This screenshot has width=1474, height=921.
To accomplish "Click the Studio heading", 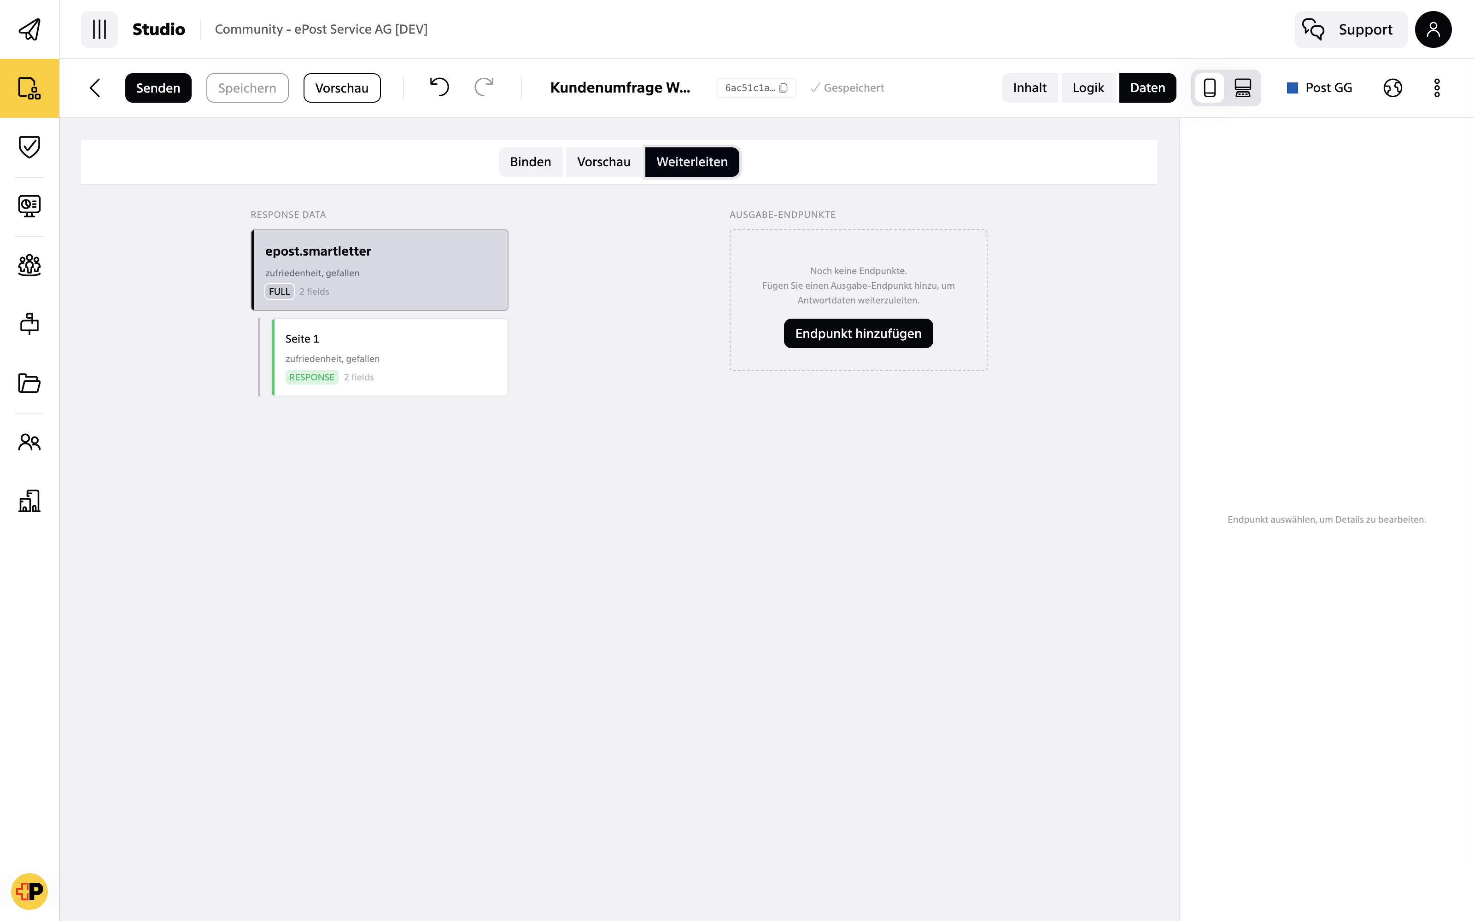I will click(158, 29).
